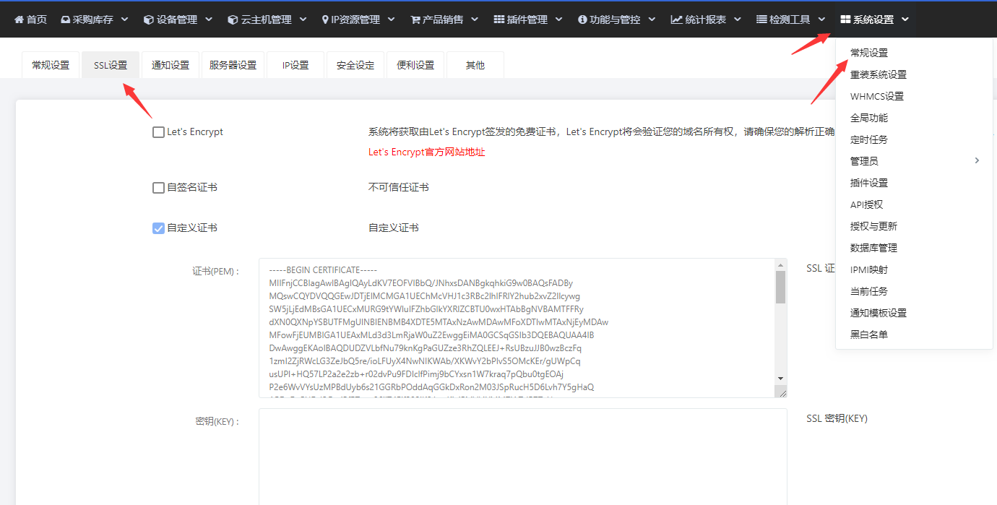Choose 授权与更新 in the dropdown menu
Viewport: 997px width, 505px height.
pos(873,226)
